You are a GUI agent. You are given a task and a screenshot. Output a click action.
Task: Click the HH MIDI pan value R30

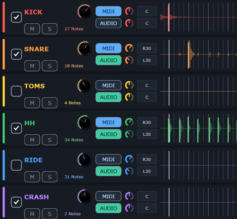point(147,122)
